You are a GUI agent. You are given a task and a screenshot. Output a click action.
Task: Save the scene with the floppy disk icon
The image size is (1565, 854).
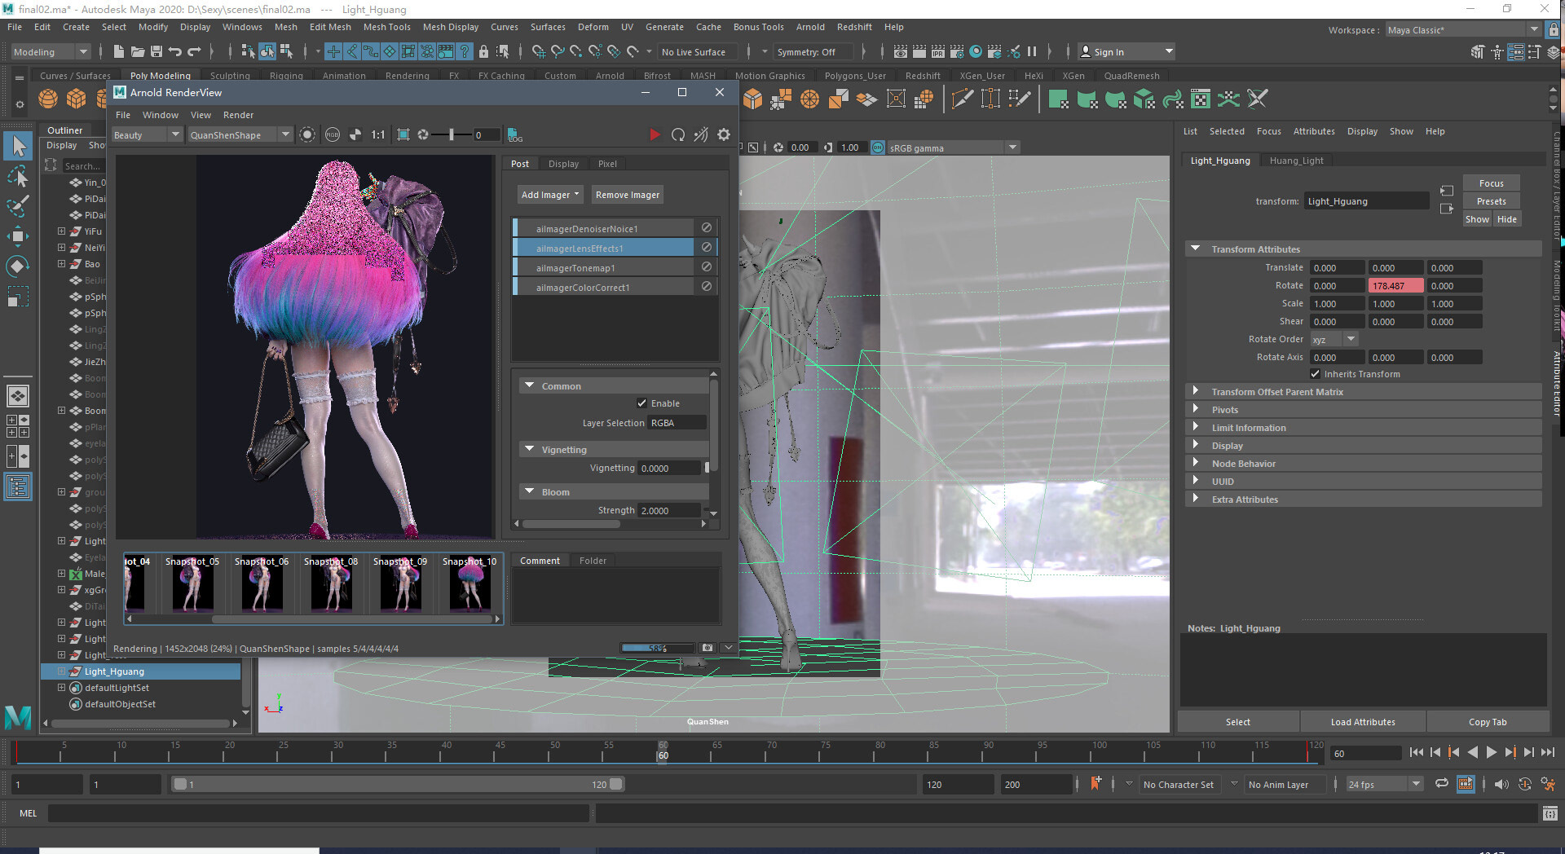156,52
